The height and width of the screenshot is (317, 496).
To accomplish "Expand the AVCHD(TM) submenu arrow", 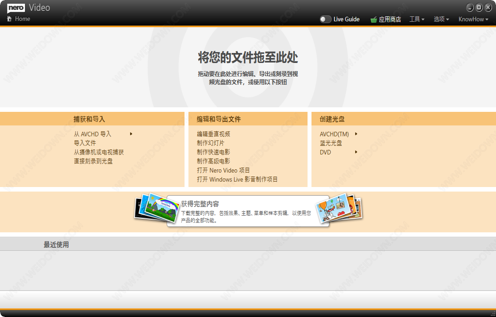I will [356, 134].
